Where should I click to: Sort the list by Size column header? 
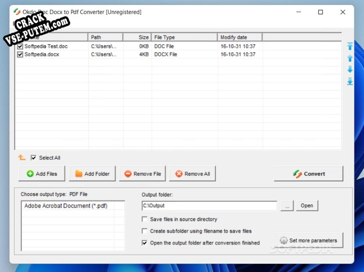(137, 37)
